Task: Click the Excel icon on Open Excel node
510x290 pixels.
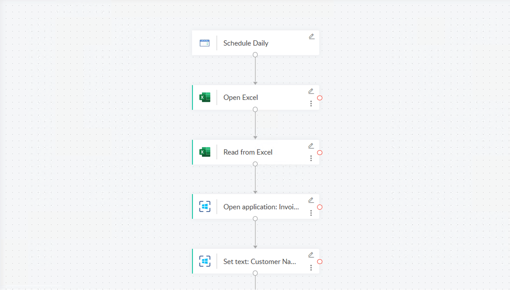Action: (x=205, y=97)
